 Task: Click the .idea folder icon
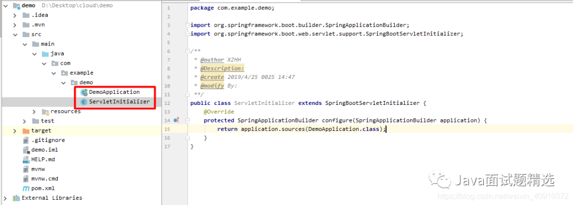(x=25, y=15)
